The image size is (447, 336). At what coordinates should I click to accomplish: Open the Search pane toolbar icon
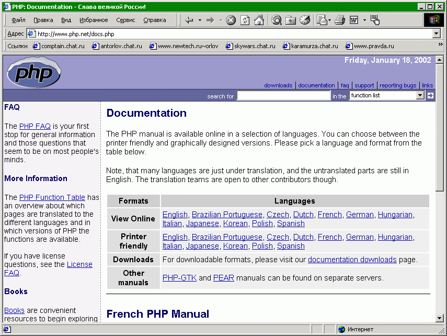[277, 20]
